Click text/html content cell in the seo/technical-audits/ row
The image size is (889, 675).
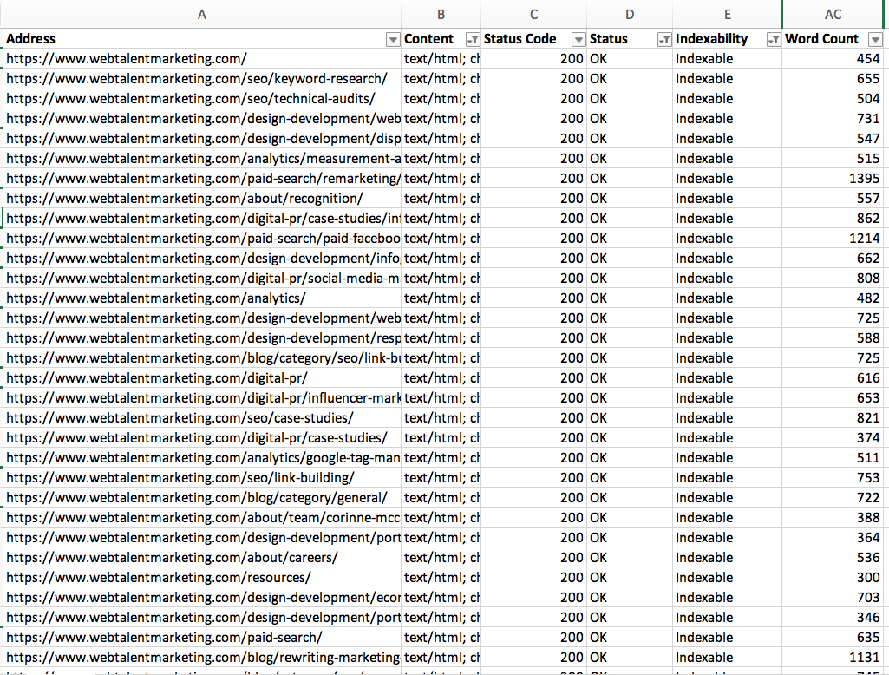point(442,99)
